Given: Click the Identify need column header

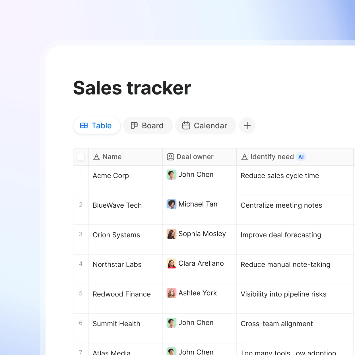Looking at the screenshot, I should click(x=295, y=157).
